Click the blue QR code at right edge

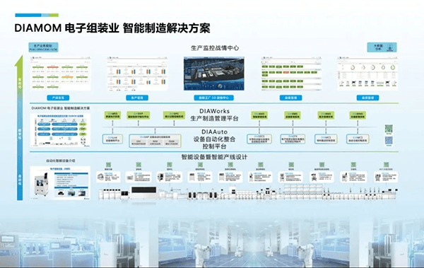coord(389,141)
